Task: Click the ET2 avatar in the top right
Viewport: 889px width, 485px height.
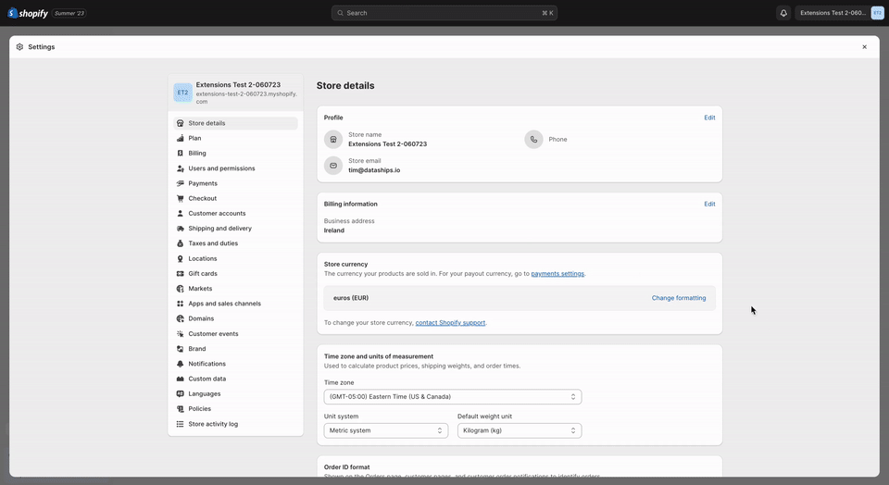Action: (877, 13)
